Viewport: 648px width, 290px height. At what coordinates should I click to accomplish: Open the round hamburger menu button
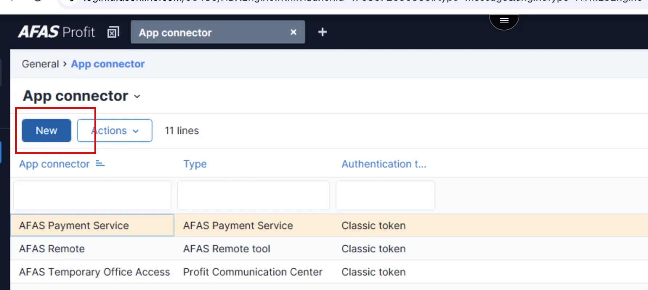504,21
